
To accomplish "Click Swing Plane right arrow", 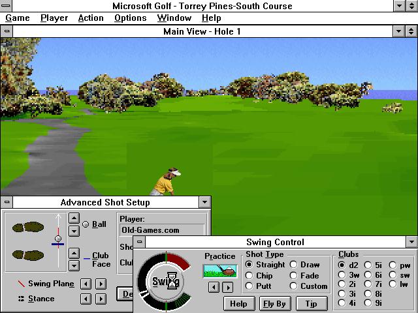I will [101, 284].
